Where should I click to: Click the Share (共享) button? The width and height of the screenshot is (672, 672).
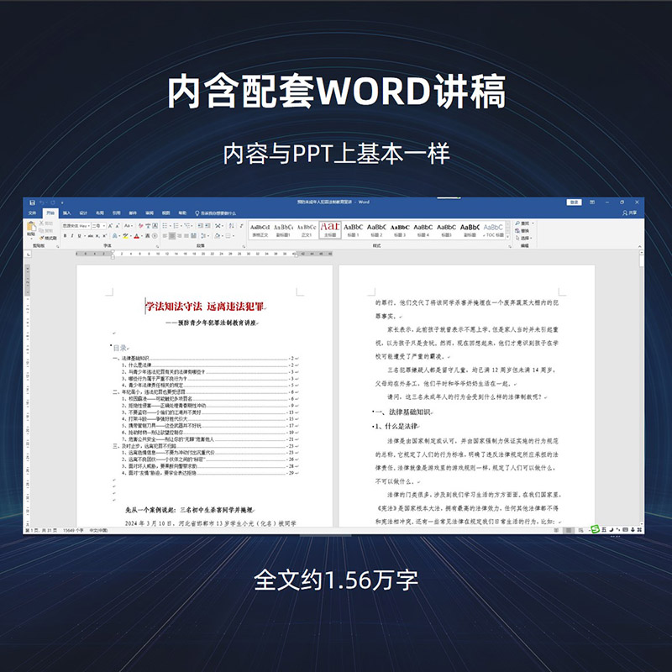coord(630,213)
